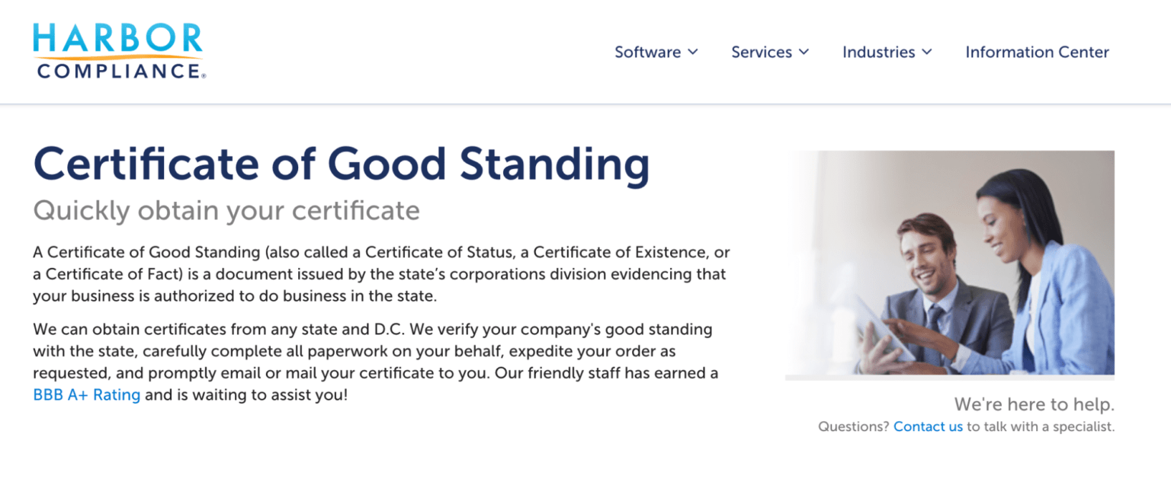This screenshot has height=482, width=1171.
Task: Open the Industries menu
Action: tap(887, 52)
